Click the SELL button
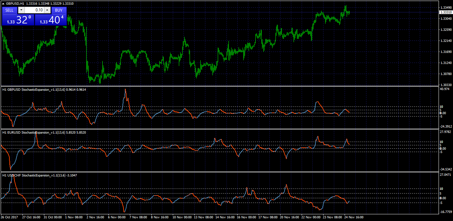Image resolution: width=453 pixels, height=221 pixels. (x=9, y=10)
